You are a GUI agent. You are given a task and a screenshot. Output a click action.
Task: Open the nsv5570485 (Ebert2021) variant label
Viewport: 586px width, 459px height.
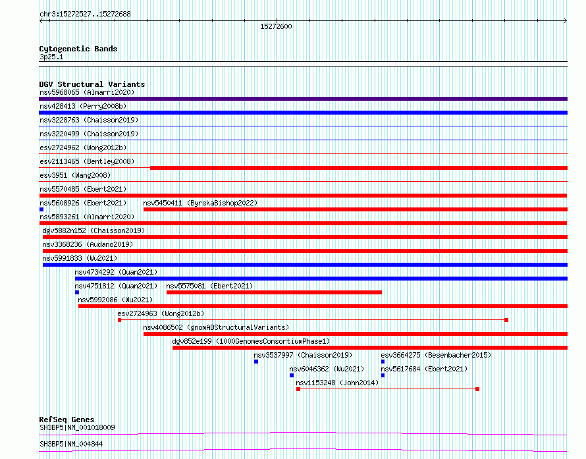coord(83,189)
